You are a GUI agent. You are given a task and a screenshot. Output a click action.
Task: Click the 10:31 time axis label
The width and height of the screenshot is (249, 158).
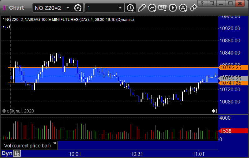pos(137,154)
